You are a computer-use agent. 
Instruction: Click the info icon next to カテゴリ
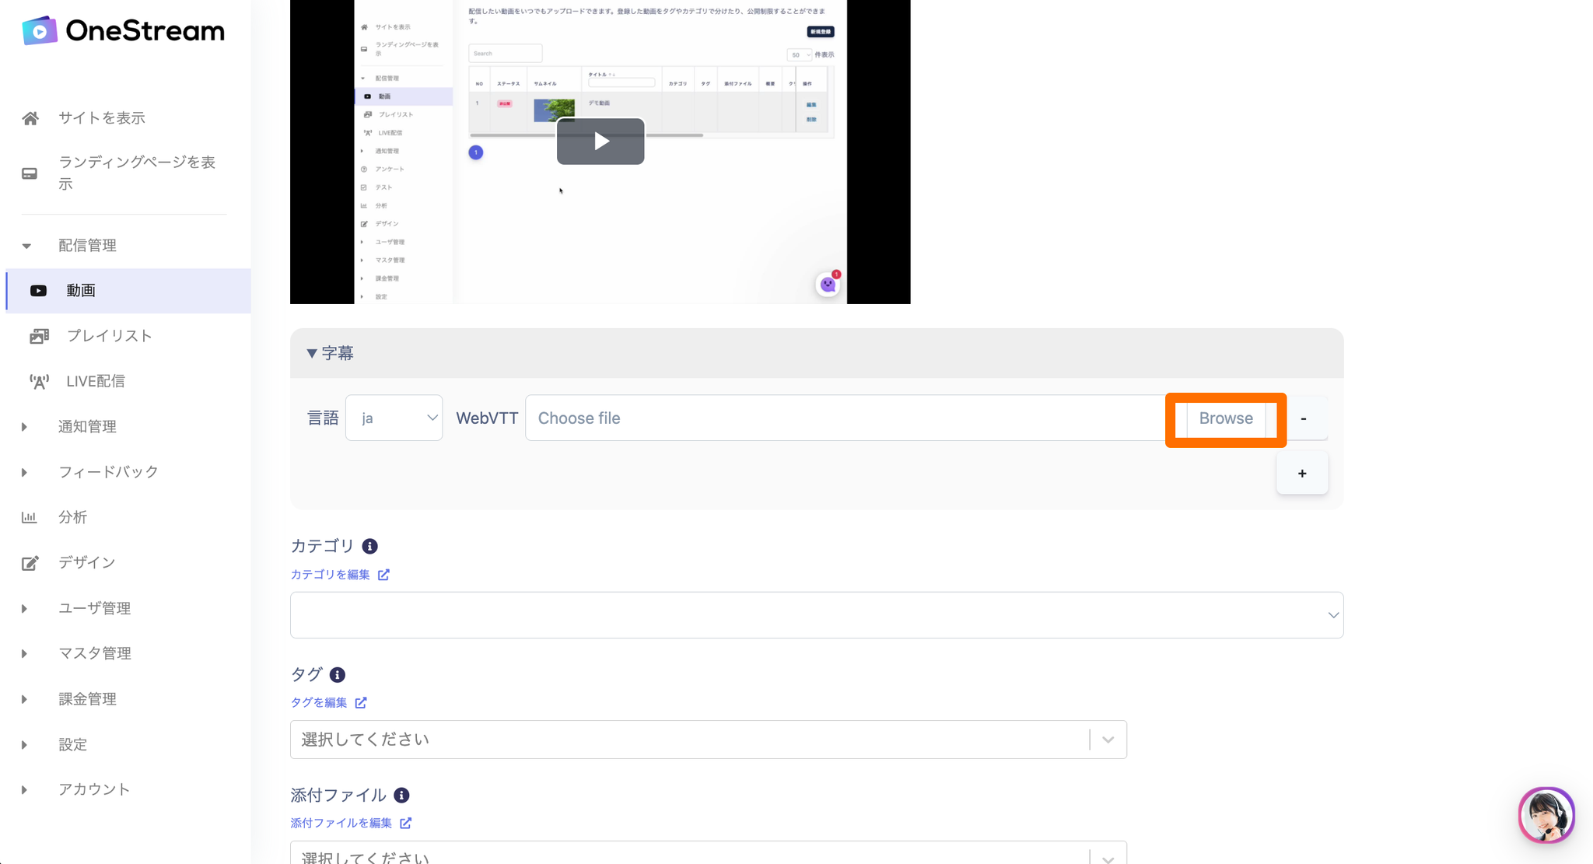[x=370, y=547]
